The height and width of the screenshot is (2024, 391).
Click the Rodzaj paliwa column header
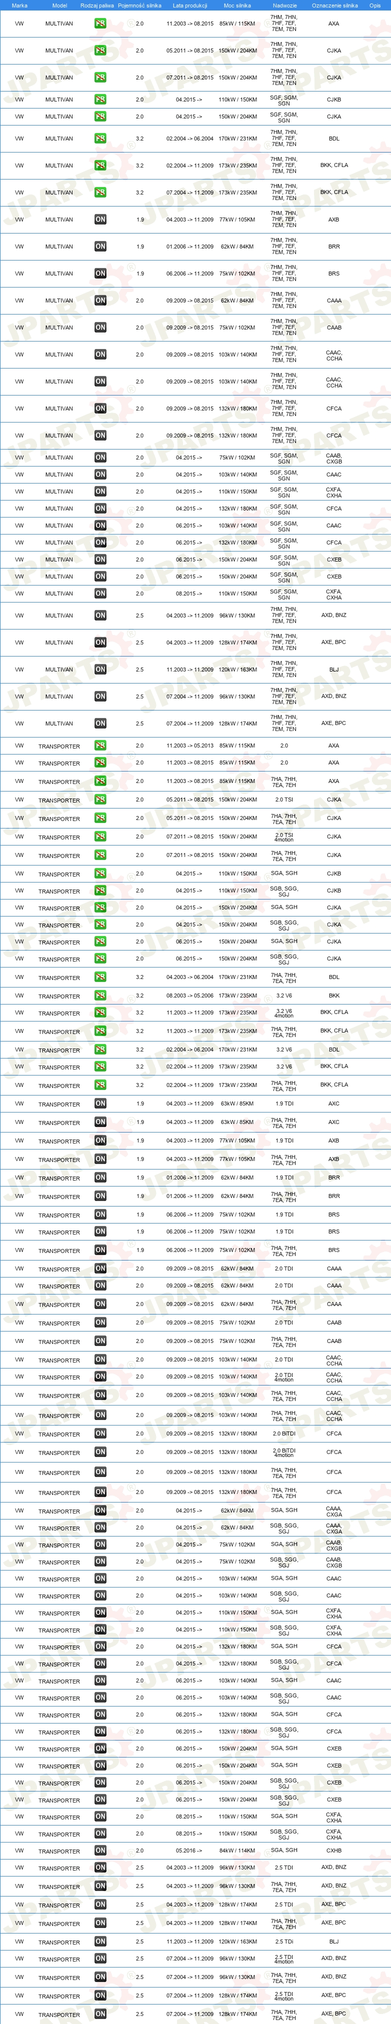(x=97, y=5)
